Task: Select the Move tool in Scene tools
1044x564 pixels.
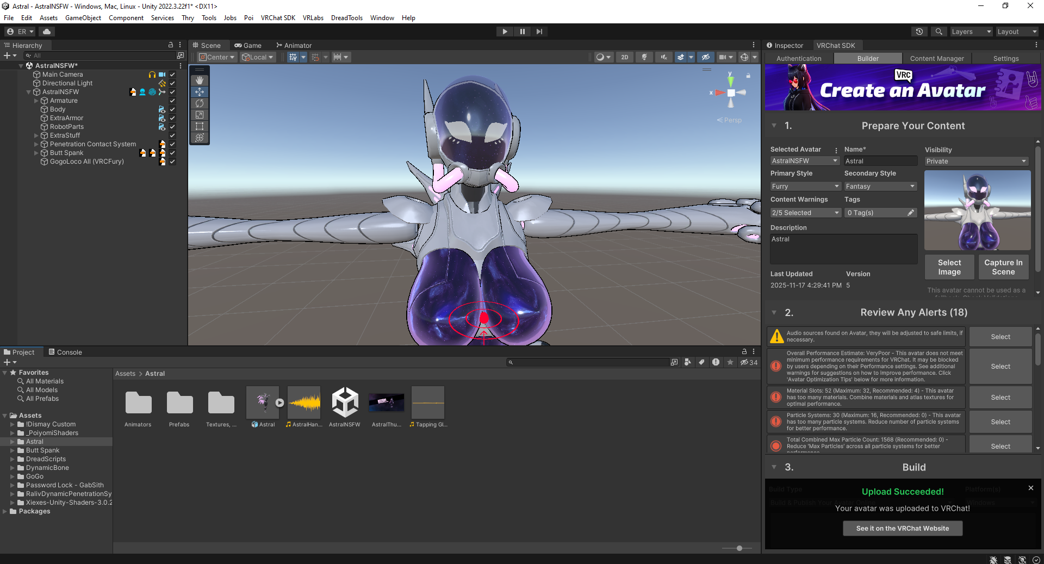Action: click(x=200, y=92)
